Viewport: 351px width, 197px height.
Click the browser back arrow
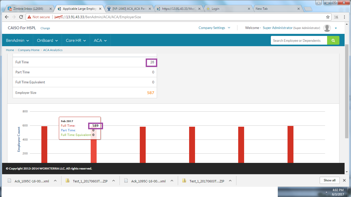[x=7, y=17]
